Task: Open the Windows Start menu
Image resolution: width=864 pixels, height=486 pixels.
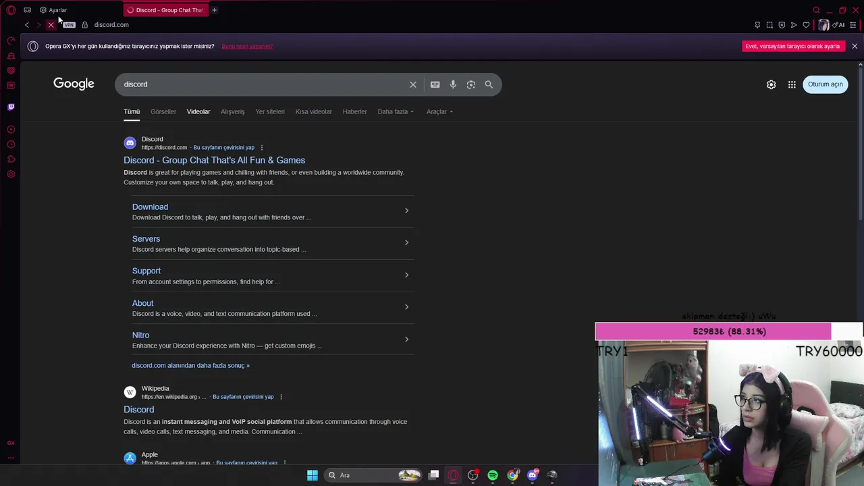Action: tap(313, 475)
